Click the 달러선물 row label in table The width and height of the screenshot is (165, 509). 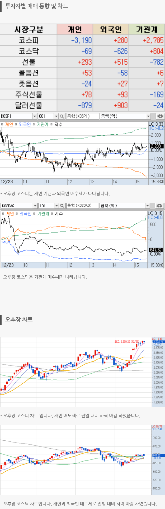(29, 105)
